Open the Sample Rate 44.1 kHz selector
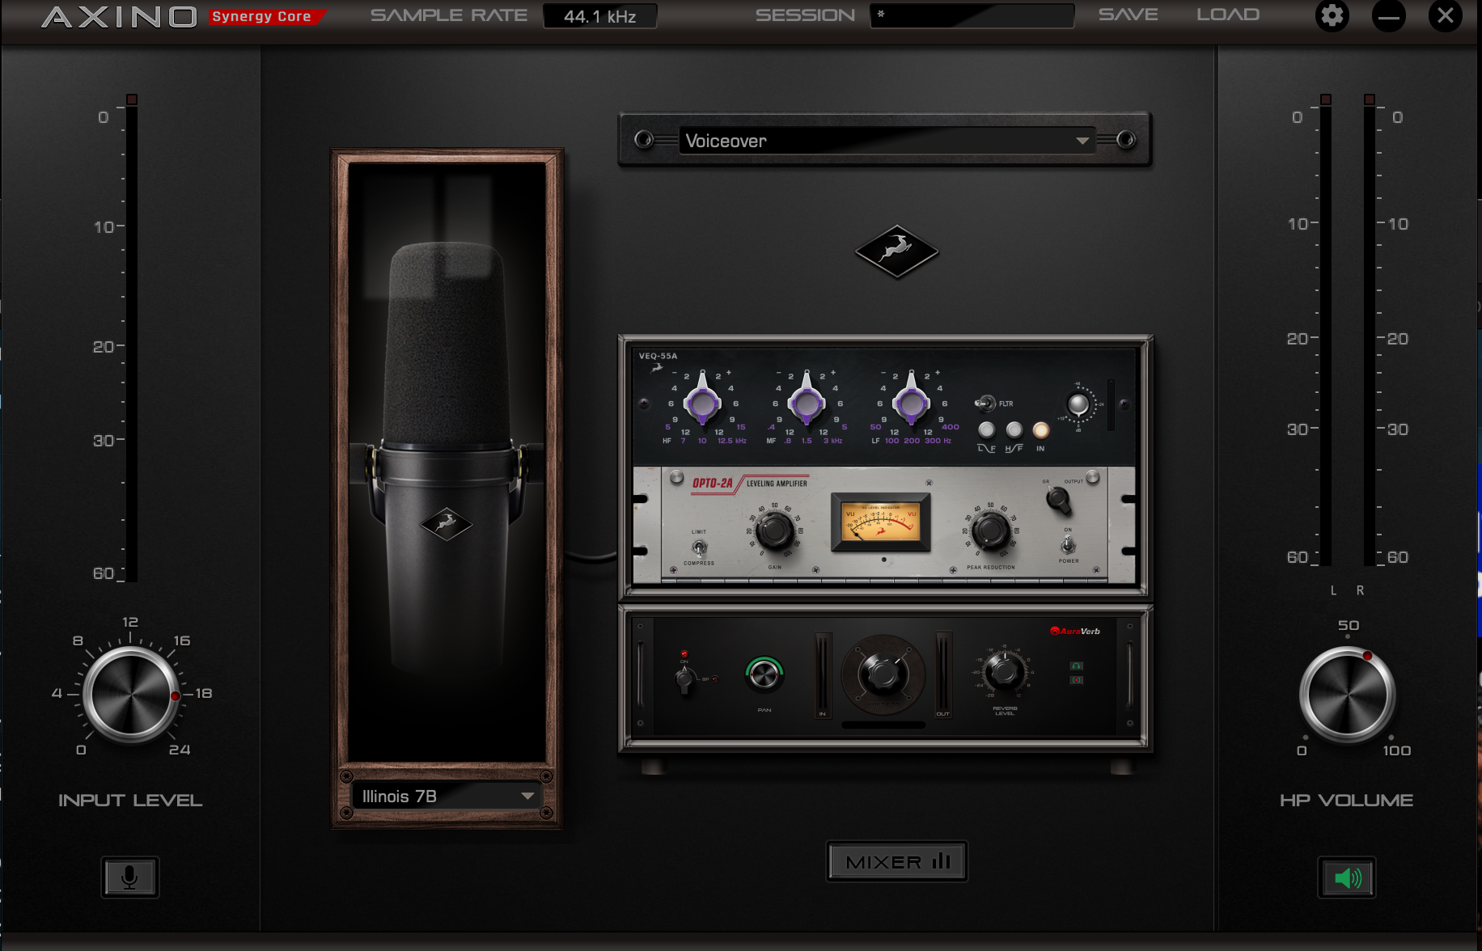Viewport: 1482px width, 951px height. point(599,16)
